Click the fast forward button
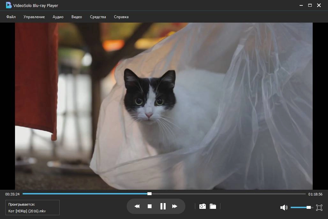Screen dimensions: 328x219 [x=175, y=206]
